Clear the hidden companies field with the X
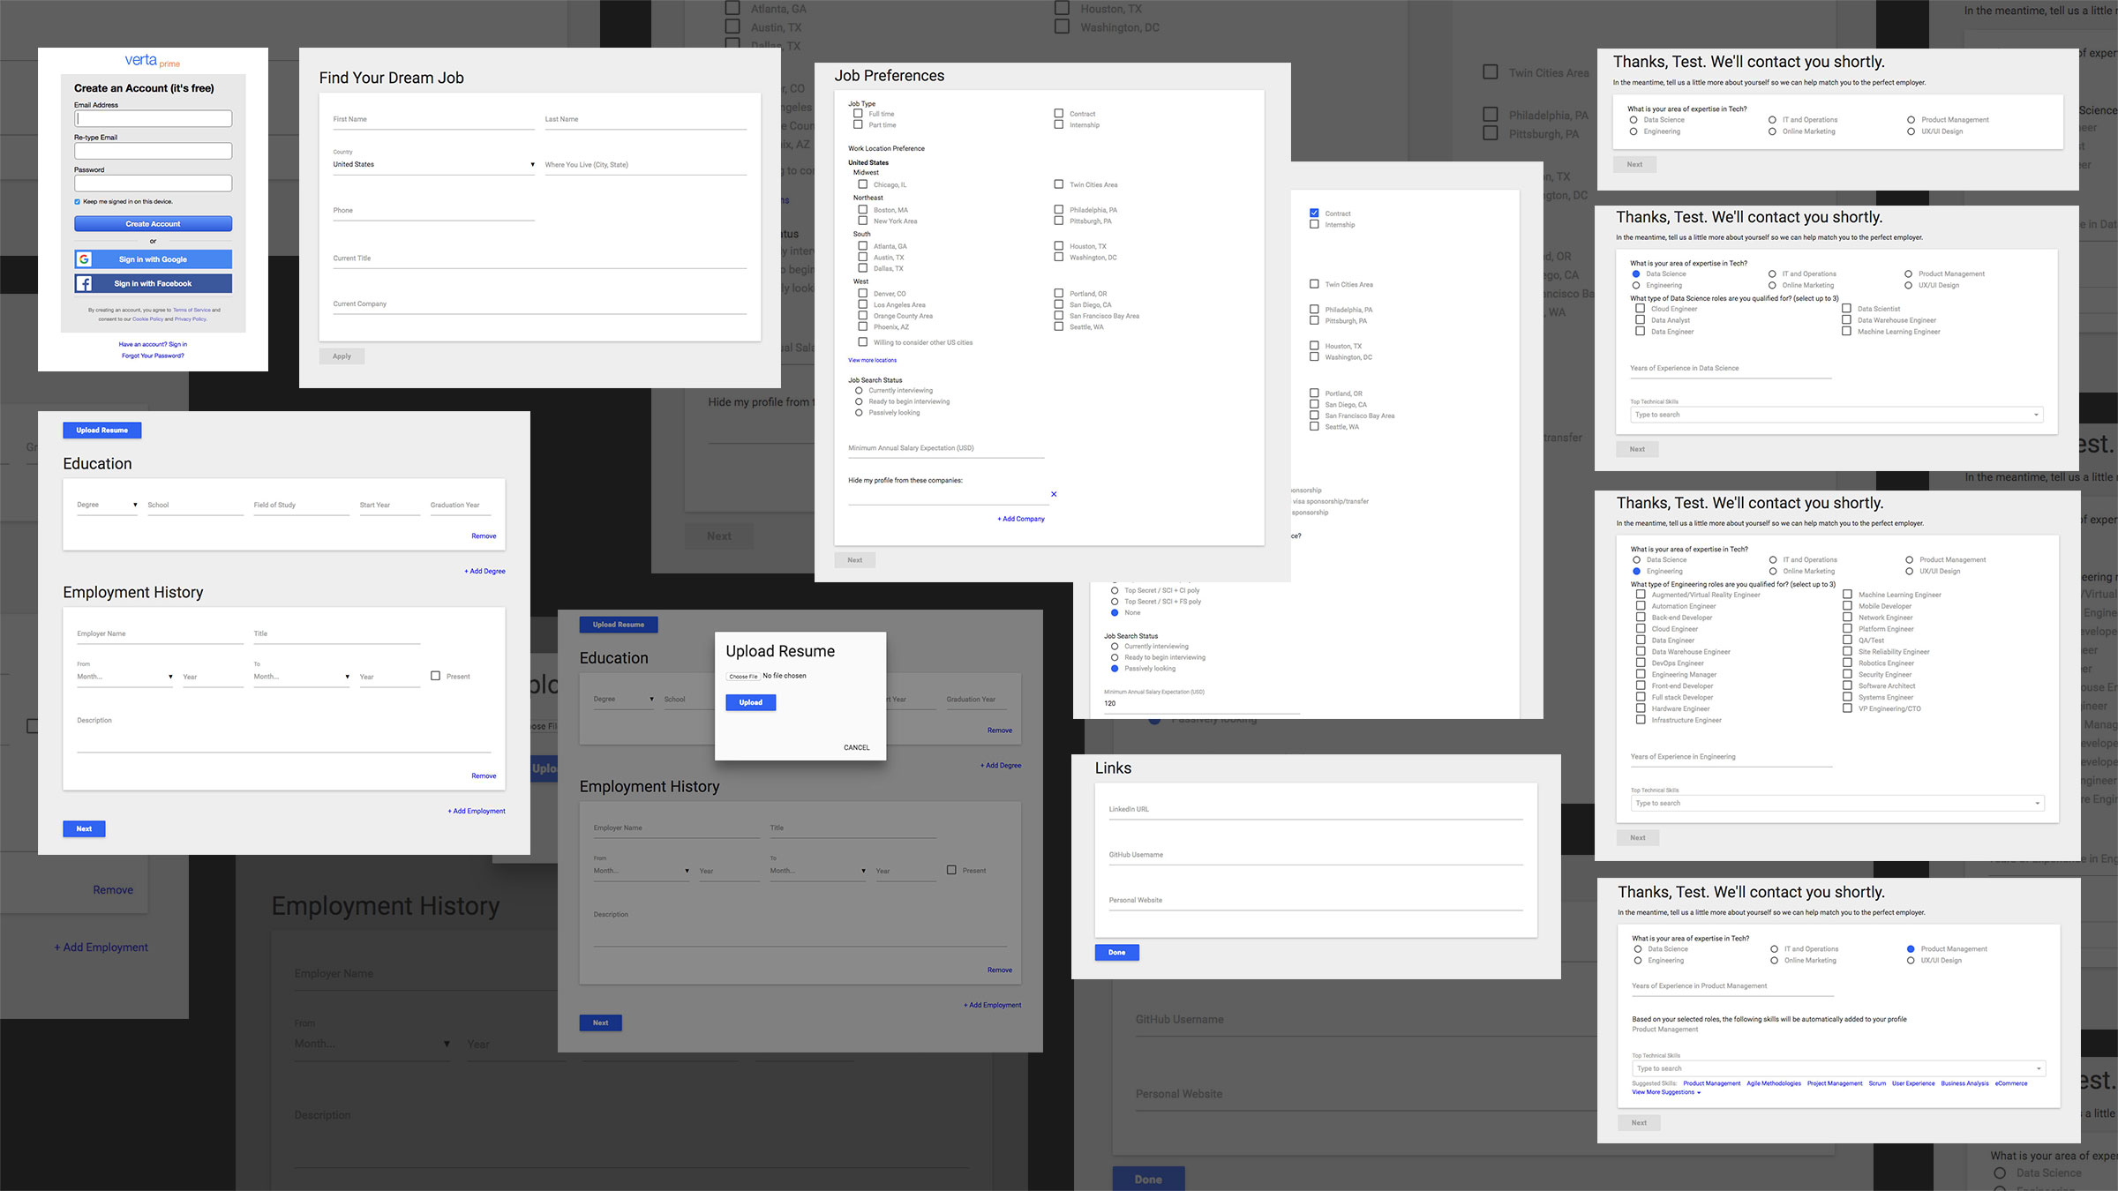This screenshot has width=2118, height=1191. point(1054,494)
